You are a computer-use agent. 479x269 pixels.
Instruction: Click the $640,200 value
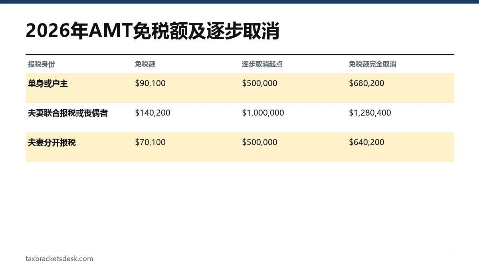(x=366, y=142)
